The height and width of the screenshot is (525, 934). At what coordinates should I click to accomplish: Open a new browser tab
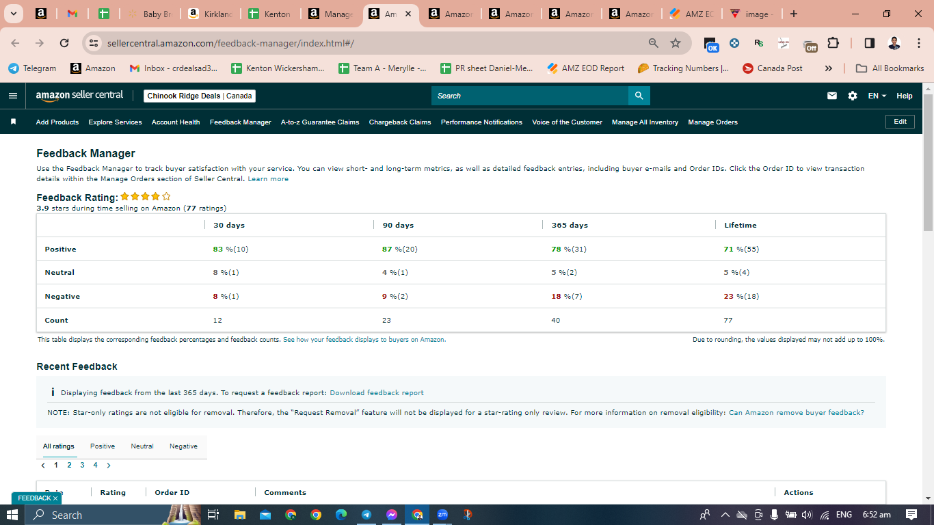tap(793, 14)
